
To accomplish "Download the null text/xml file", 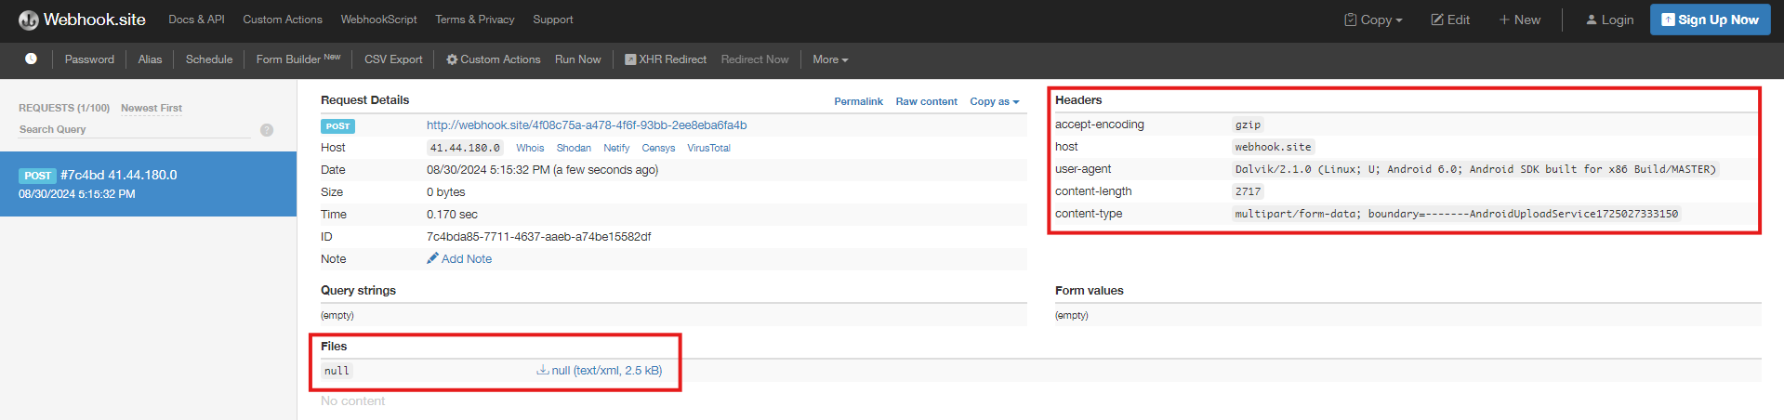I will pyautogui.click(x=600, y=371).
